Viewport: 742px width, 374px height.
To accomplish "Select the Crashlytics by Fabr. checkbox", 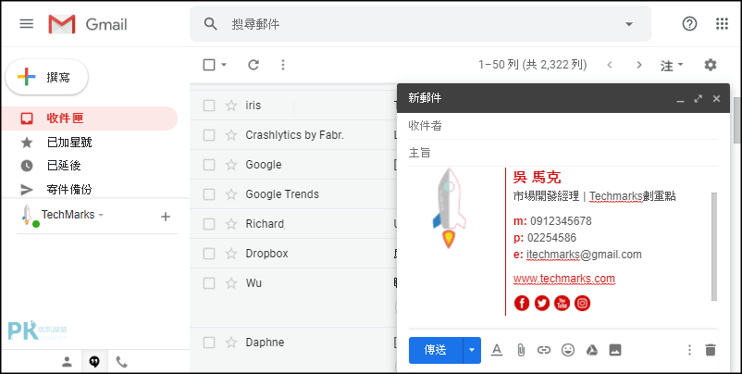I will (x=209, y=135).
